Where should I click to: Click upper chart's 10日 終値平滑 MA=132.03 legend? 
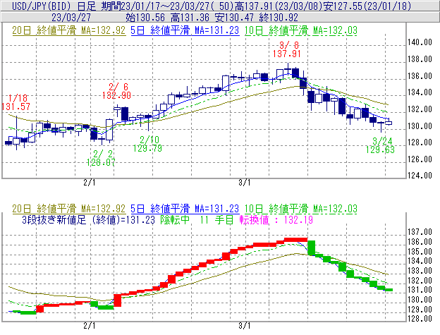coord(301,30)
